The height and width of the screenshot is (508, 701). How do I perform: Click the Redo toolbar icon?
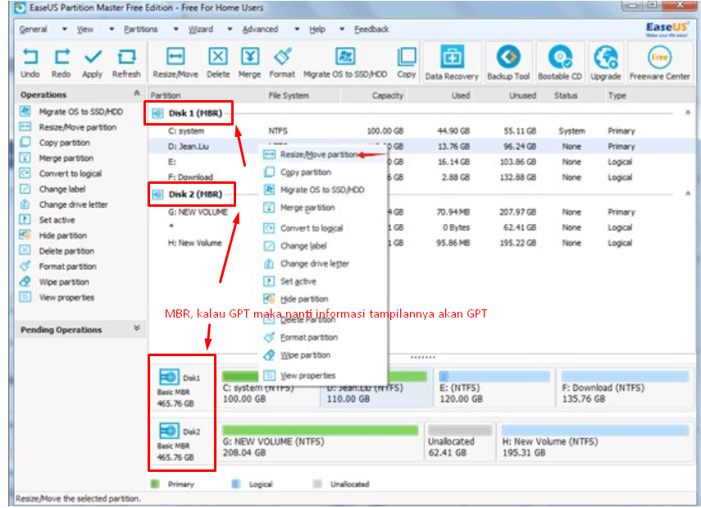click(61, 62)
